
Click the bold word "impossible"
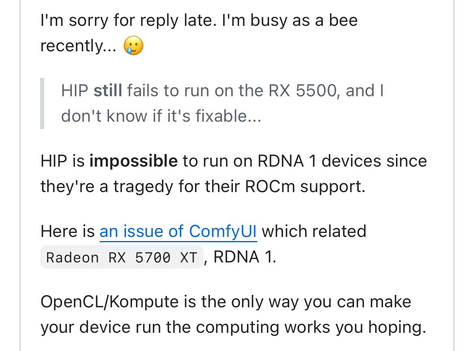(x=133, y=161)
